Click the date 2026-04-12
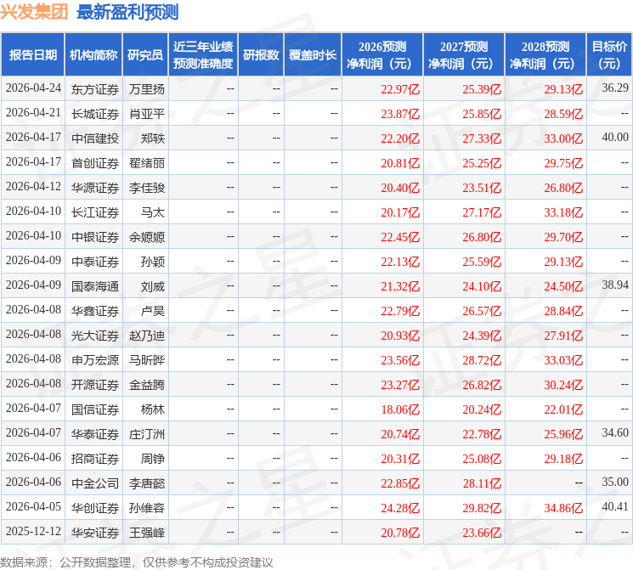 33,187
